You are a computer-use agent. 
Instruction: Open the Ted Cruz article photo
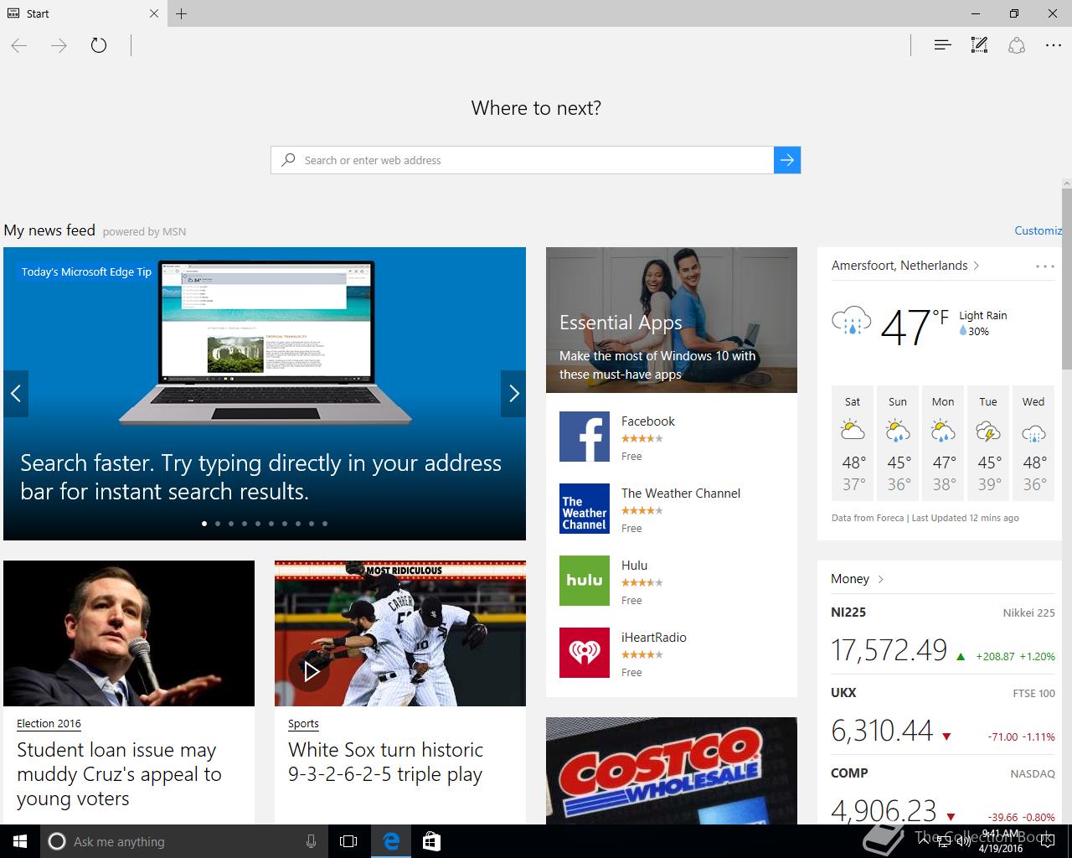129,633
